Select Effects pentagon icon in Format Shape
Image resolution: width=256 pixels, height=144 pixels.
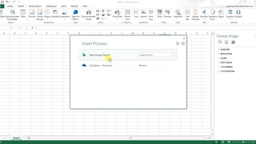click(x=226, y=42)
